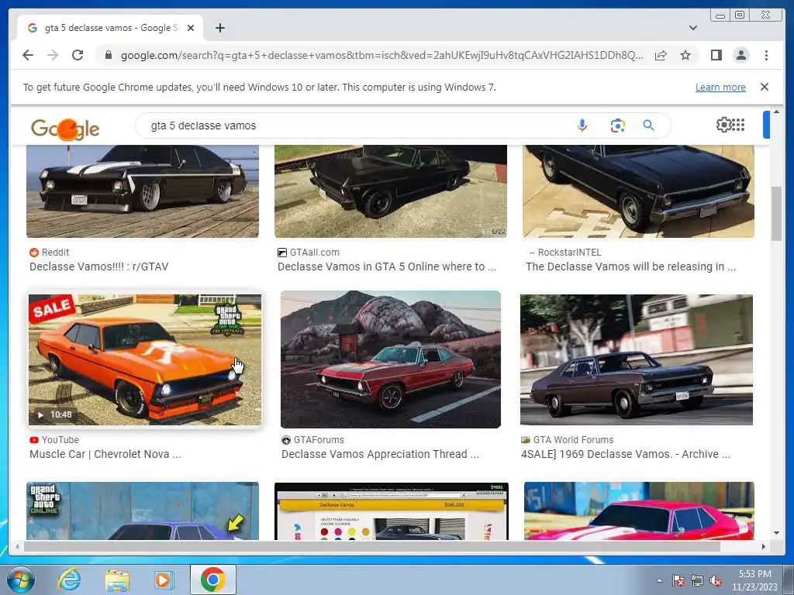Screen dimensions: 794x595
Task: Open the RockstarINTEL Vamos image
Action: (639, 191)
